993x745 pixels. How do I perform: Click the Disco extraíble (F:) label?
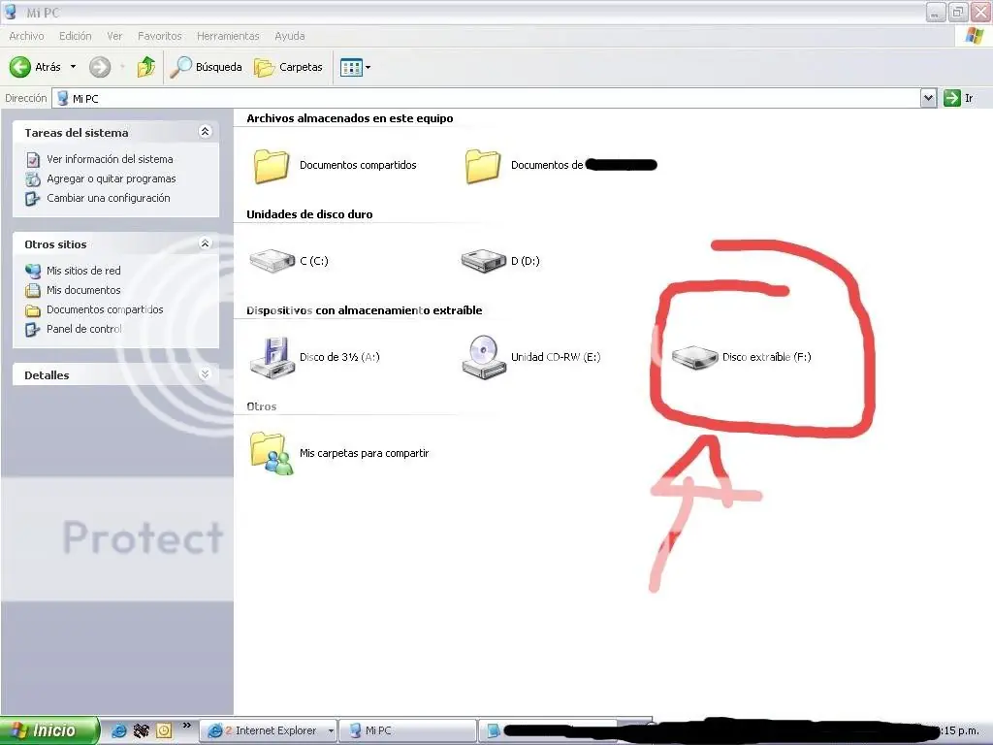[766, 357]
